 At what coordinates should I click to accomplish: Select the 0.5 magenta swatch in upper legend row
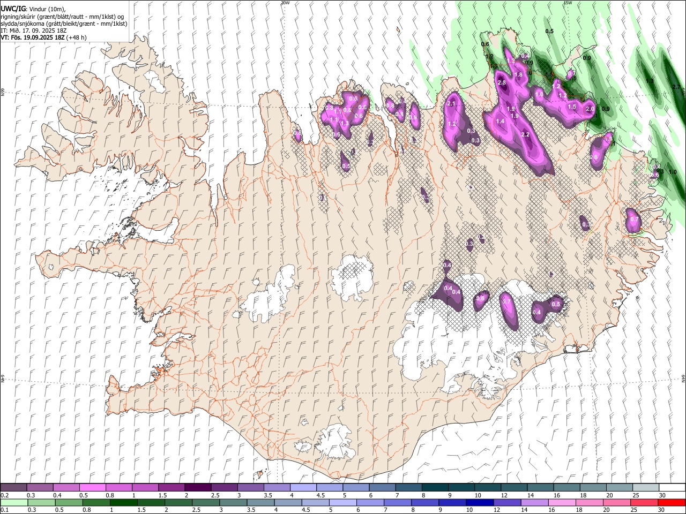coord(92,488)
